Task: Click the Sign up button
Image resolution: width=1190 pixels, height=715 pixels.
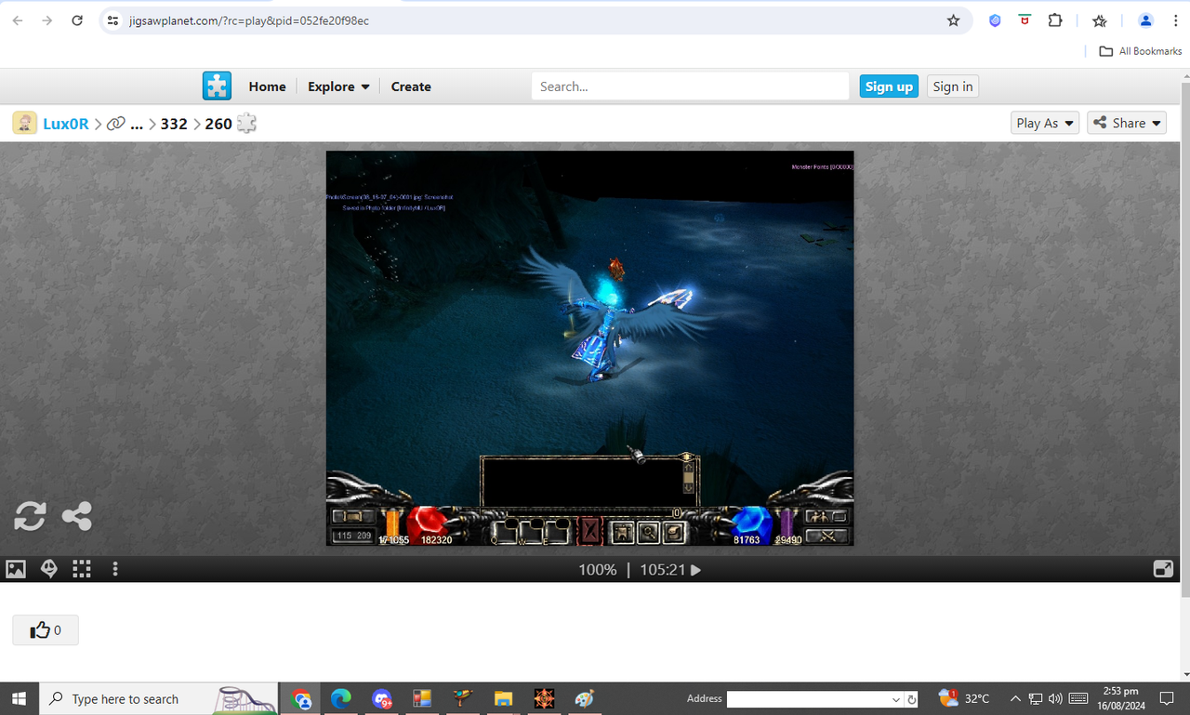Action: pyautogui.click(x=889, y=86)
